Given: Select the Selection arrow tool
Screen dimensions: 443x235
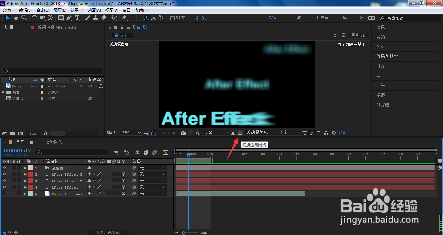Looking at the screenshot, I should coord(8,18).
